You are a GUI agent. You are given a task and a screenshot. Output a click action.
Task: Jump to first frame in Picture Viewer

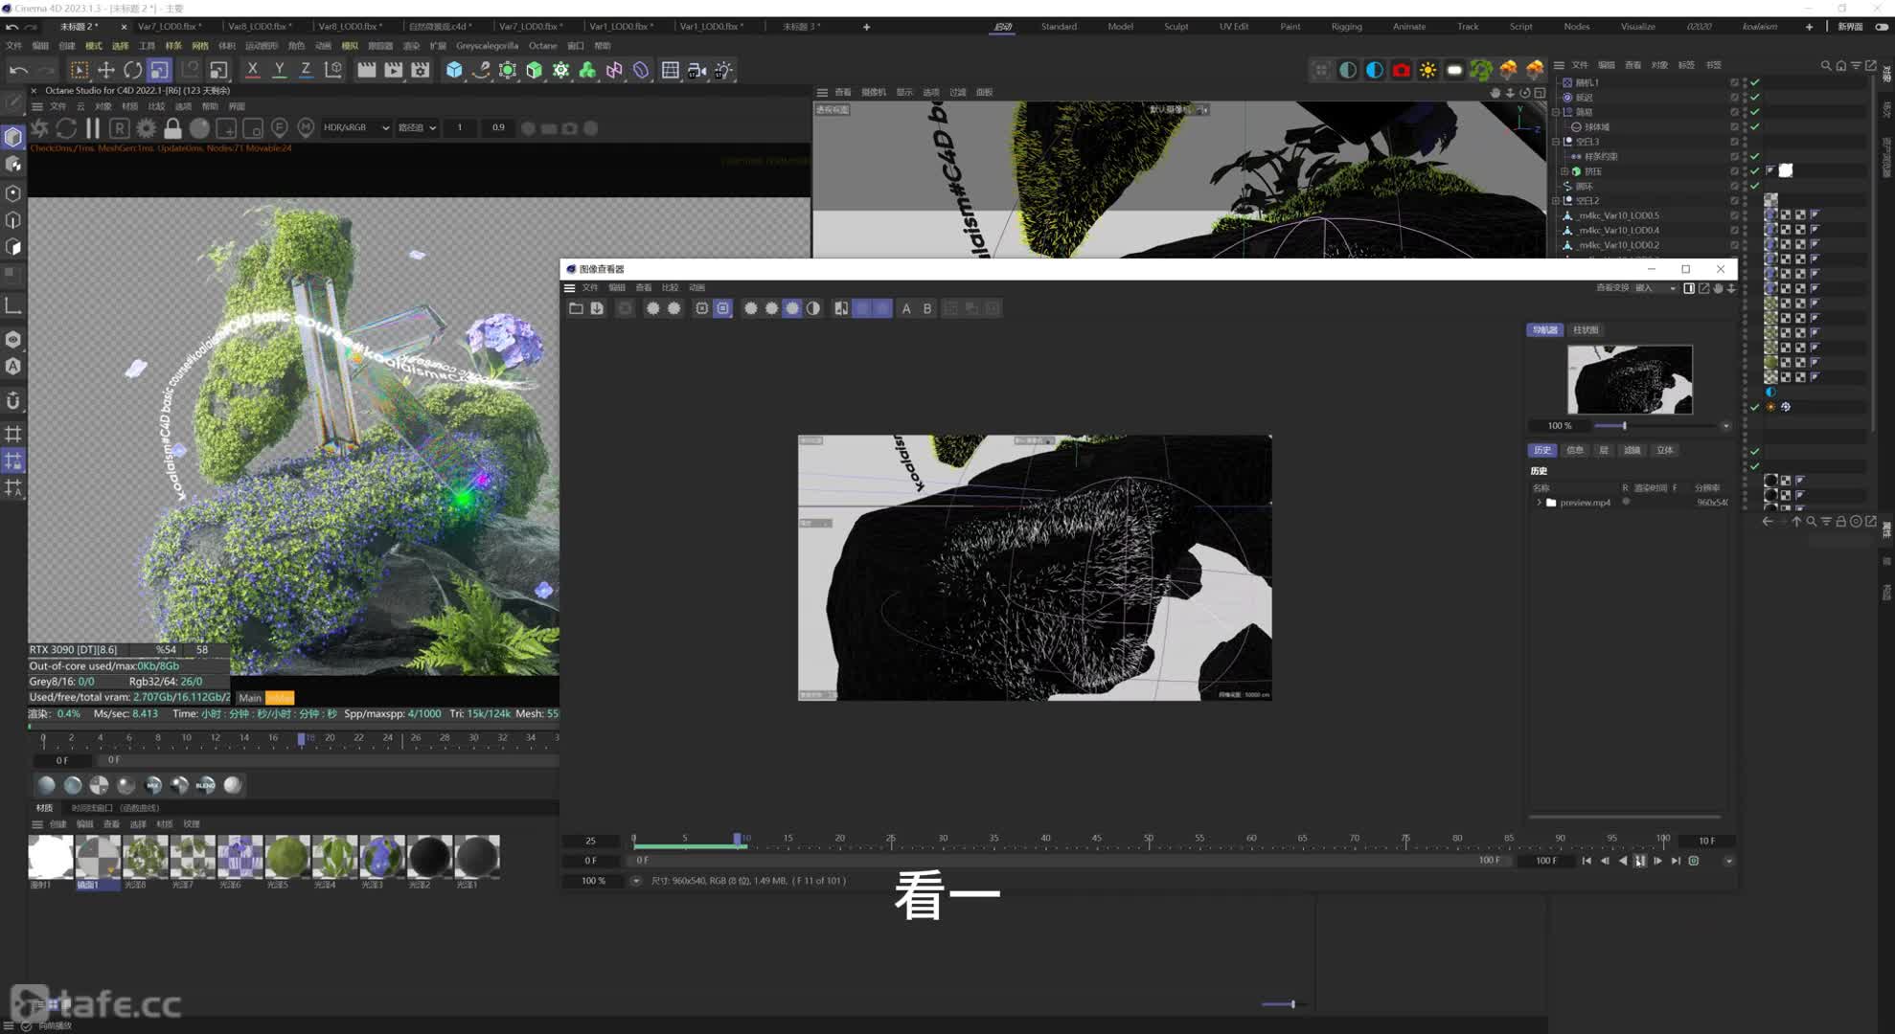point(1587,861)
